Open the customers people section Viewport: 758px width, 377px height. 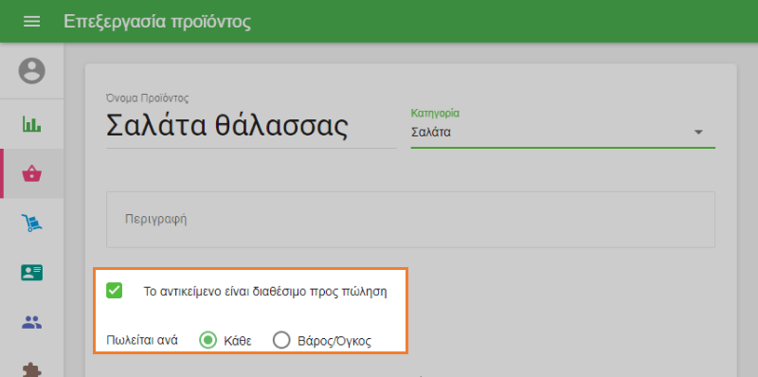pos(32,322)
